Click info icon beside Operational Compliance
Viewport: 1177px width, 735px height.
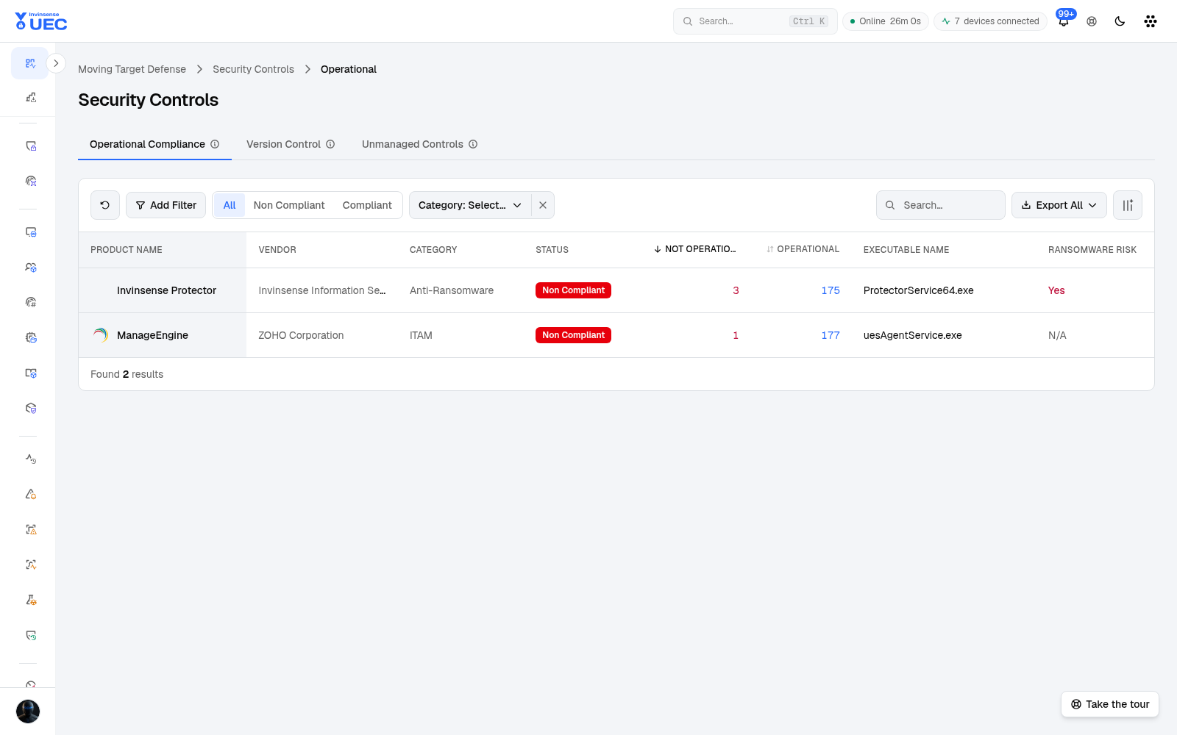point(215,144)
